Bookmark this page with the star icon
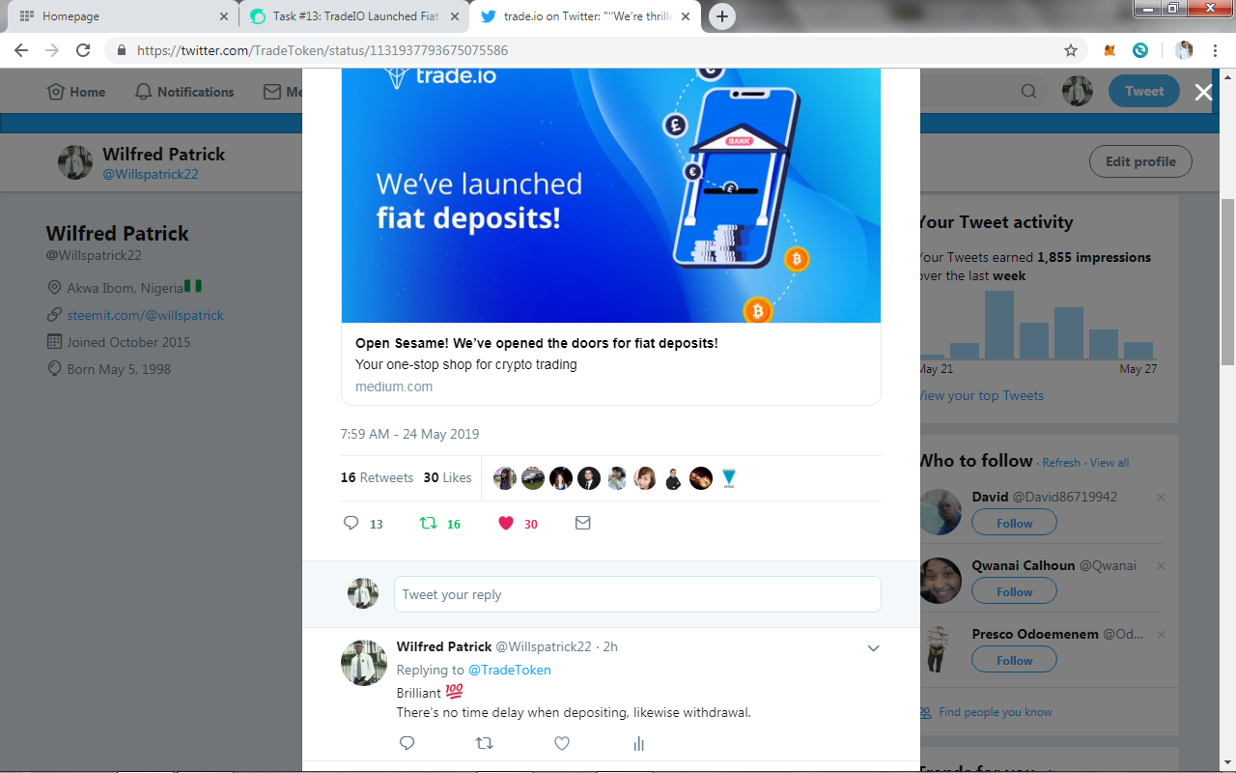The width and height of the screenshot is (1236, 773). pyautogui.click(x=1071, y=50)
